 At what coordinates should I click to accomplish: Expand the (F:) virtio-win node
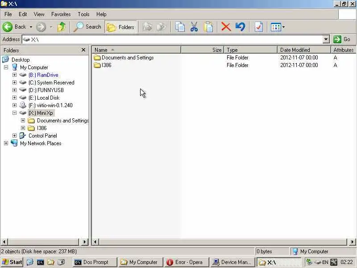pos(14,105)
